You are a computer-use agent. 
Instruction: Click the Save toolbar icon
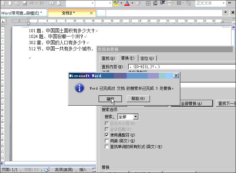(x=25, y=3)
